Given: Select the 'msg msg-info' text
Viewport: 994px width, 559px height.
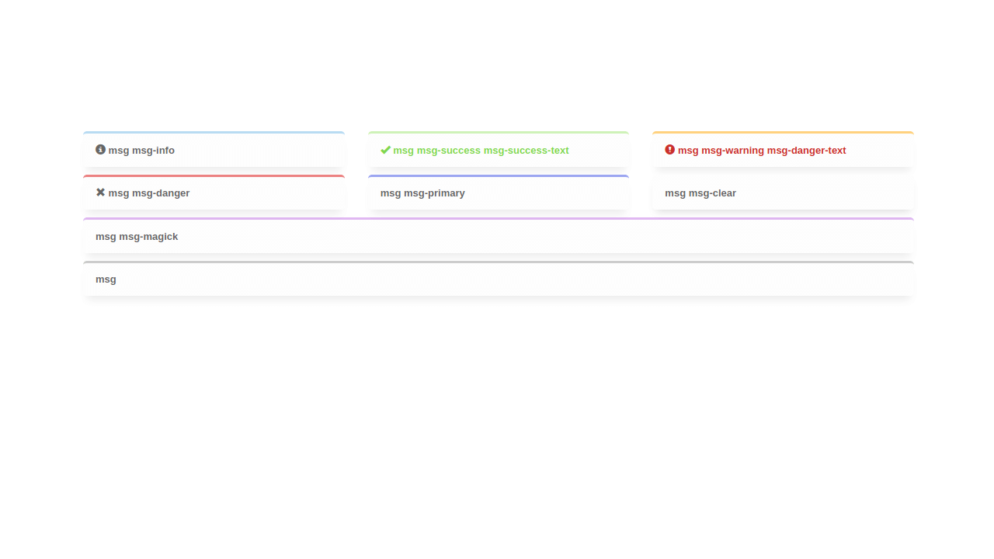Looking at the screenshot, I should [141, 151].
